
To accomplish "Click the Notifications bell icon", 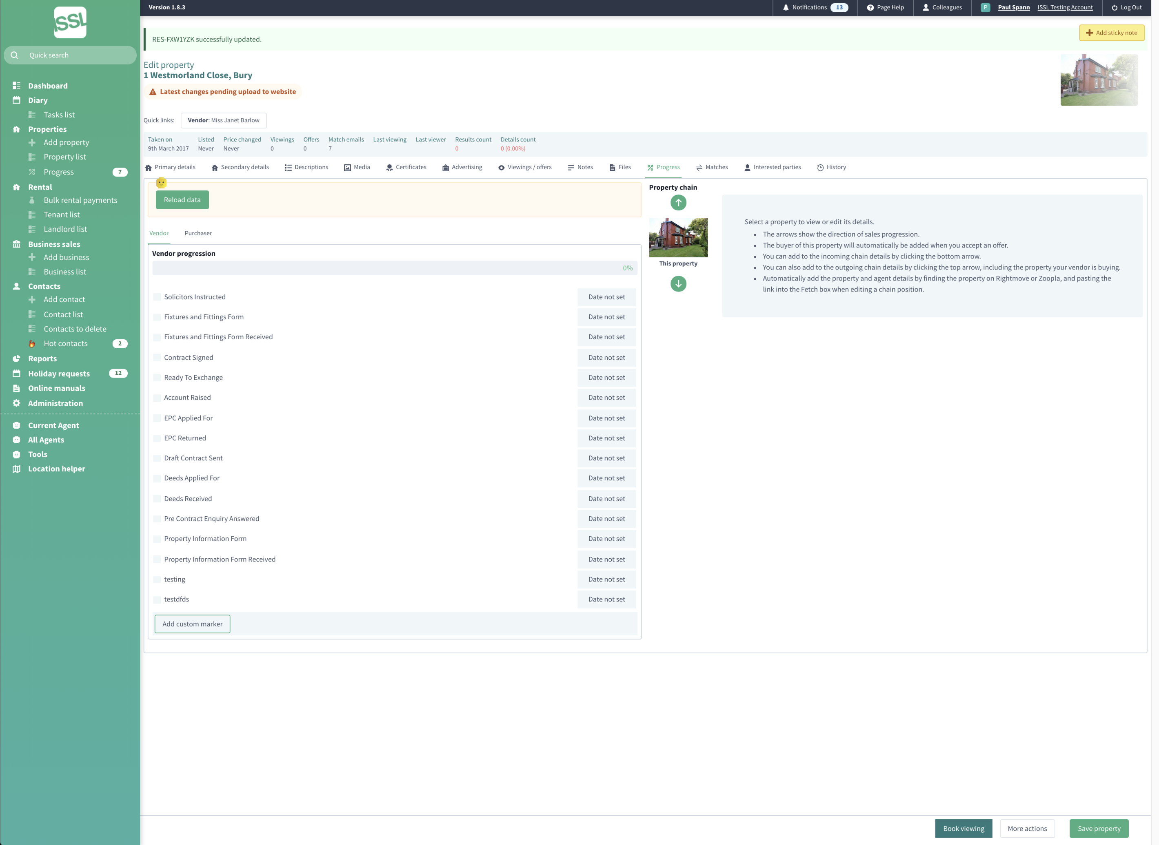I will coord(786,8).
